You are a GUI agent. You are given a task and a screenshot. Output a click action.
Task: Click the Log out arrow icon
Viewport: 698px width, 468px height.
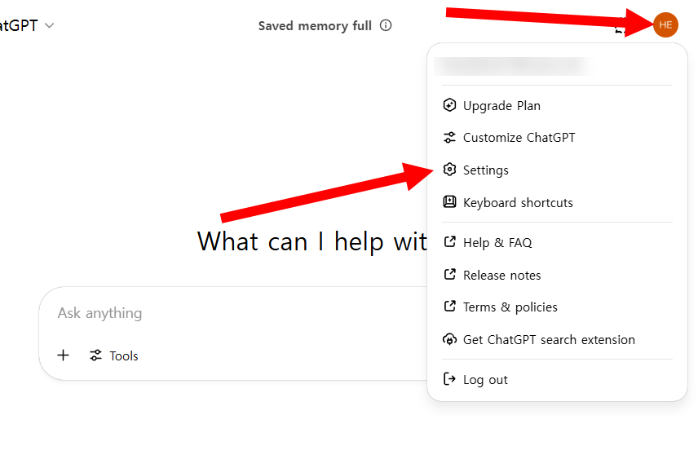(449, 379)
